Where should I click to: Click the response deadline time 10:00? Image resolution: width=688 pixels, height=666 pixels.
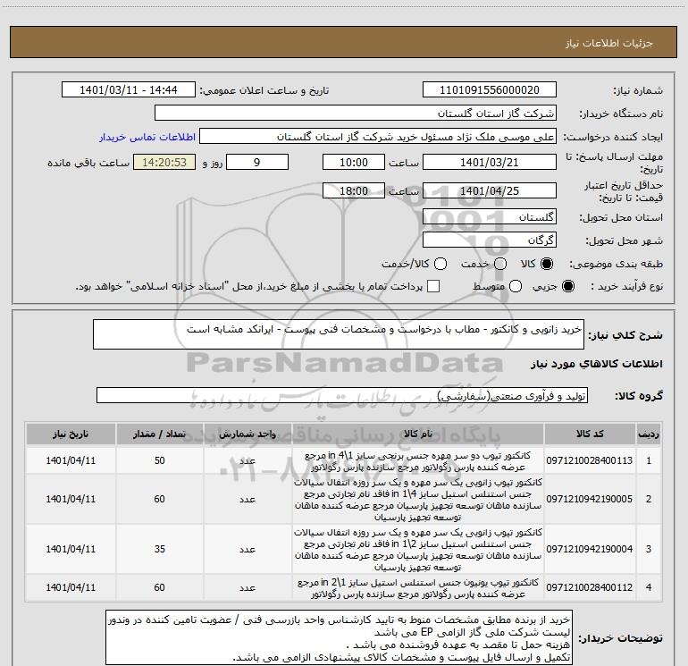pos(354,162)
